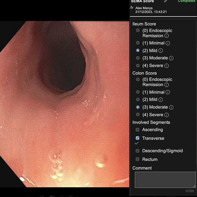The image size is (197, 197).
Task: Click the Alex Menys author name
Action: pos(144,8)
